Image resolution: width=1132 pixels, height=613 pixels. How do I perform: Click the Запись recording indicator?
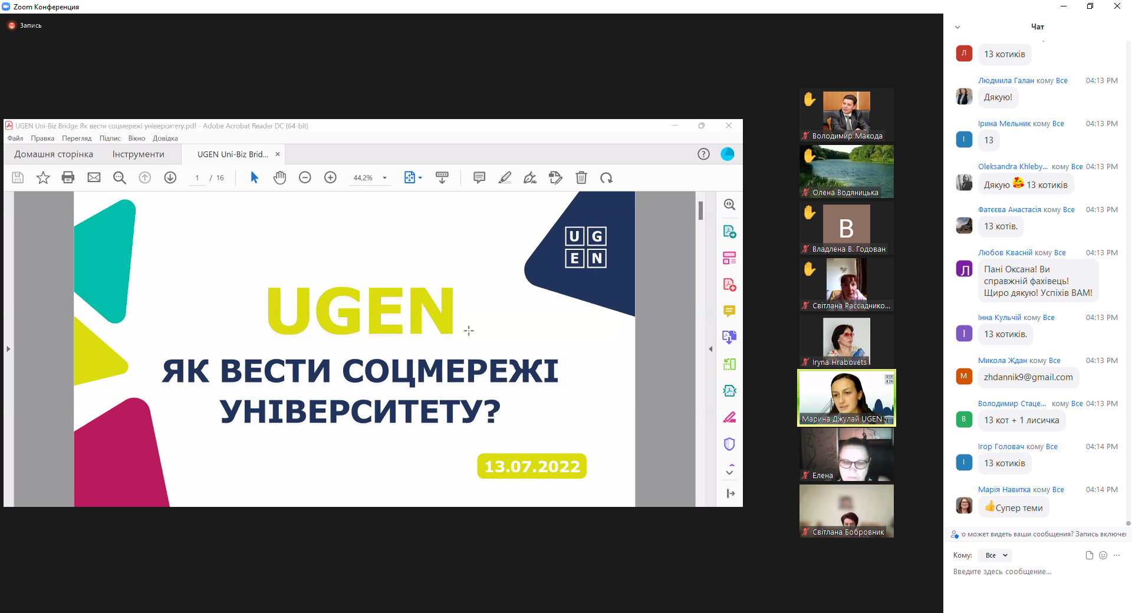[x=25, y=25]
